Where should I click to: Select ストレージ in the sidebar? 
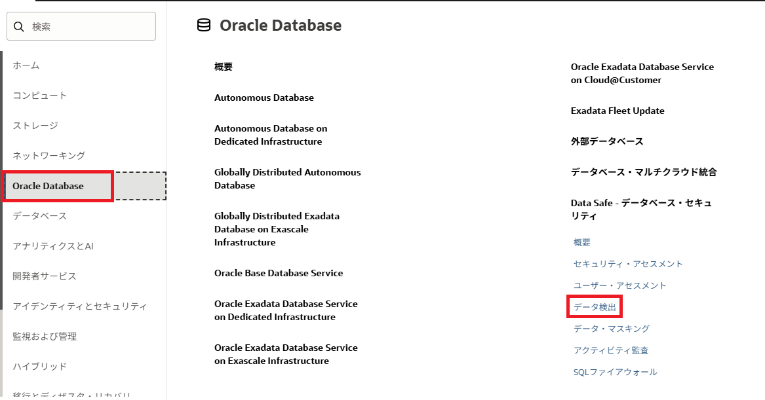tap(35, 126)
